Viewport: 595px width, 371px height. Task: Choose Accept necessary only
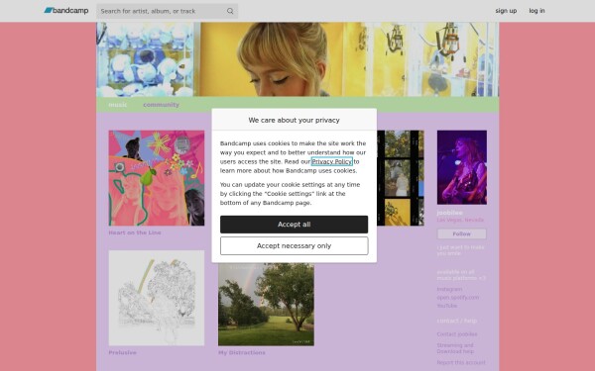295,246
